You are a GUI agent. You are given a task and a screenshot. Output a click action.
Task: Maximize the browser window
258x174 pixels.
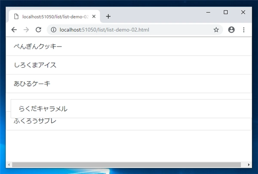226,12
